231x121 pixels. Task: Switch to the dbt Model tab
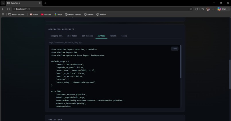pos(72,36)
